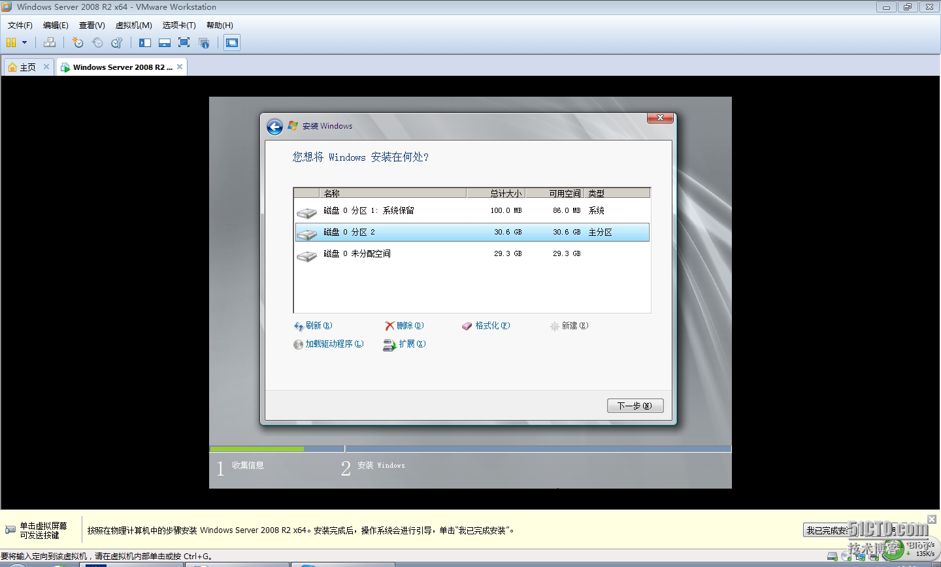The height and width of the screenshot is (567, 941).
Task: Close the Windows Server 2008 R2 tab
Action: [180, 67]
